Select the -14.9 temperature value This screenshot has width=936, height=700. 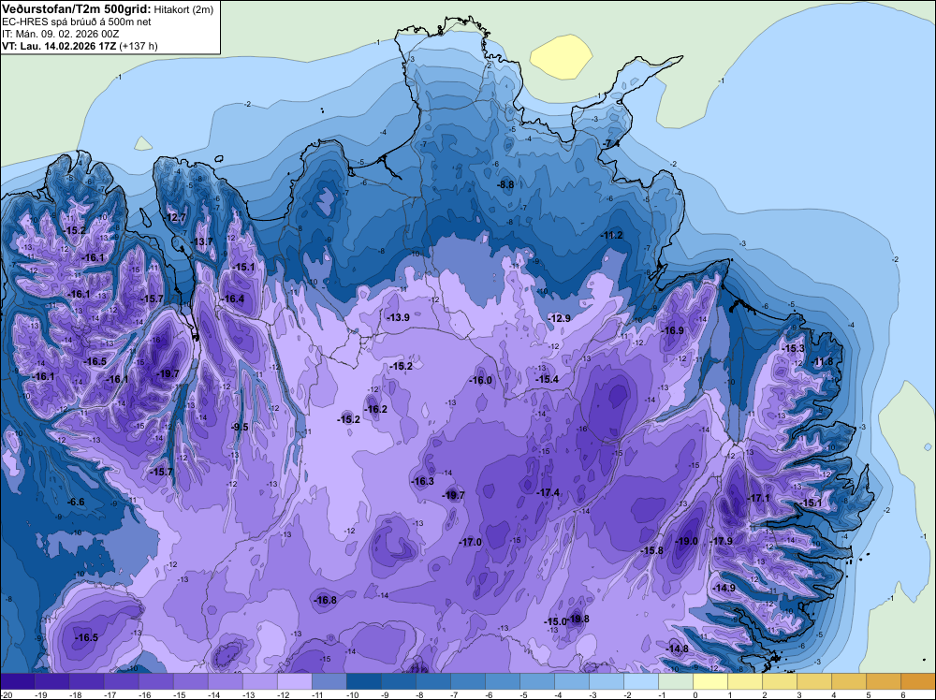tap(724, 588)
